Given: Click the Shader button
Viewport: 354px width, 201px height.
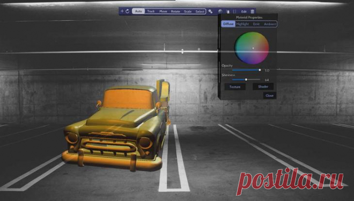Looking at the screenshot, I should pos(263,87).
